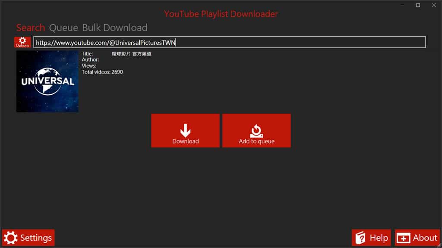Click the Author: label

coord(90,59)
